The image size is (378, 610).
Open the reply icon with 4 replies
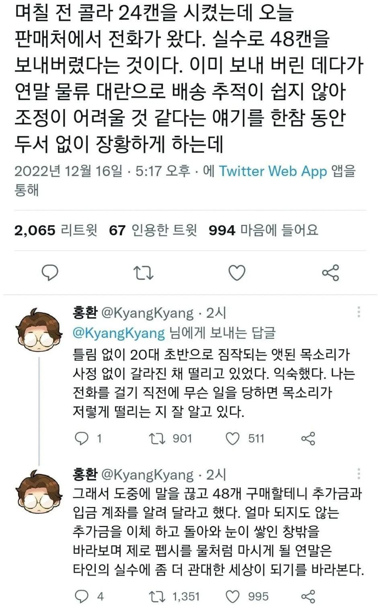pyautogui.click(x=82, y=596)
